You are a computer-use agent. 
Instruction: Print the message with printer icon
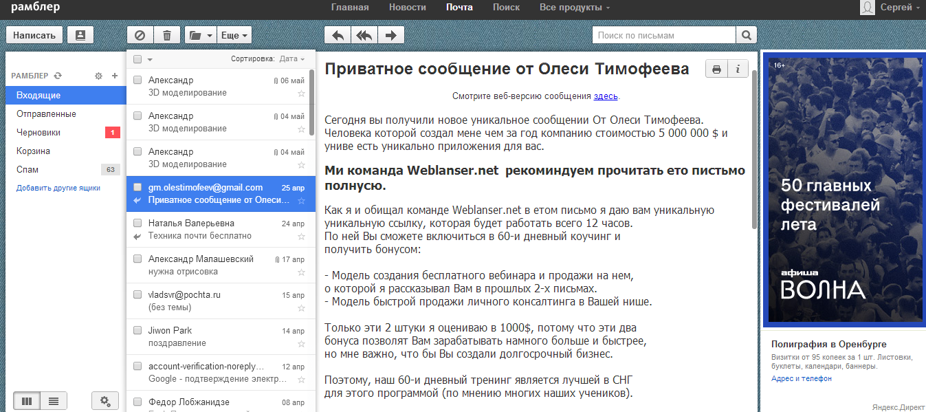[716, 69]
